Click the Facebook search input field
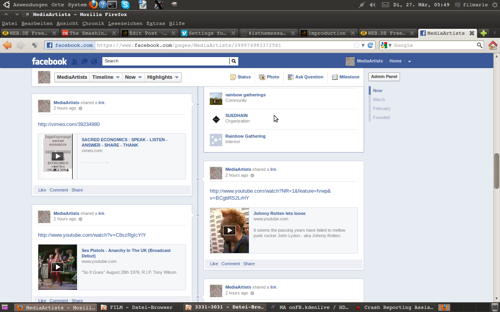This screenshot has width=500, height=312. [166, 61]
